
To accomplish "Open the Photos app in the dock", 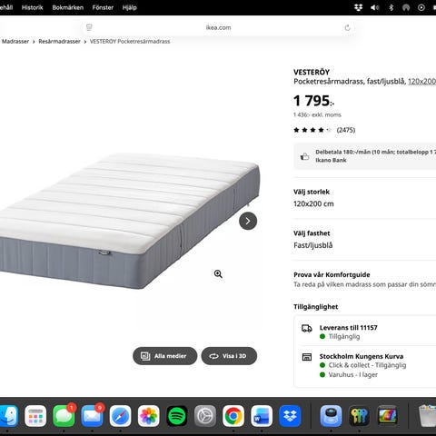I will pyautogui.click(x=148, y=416).
